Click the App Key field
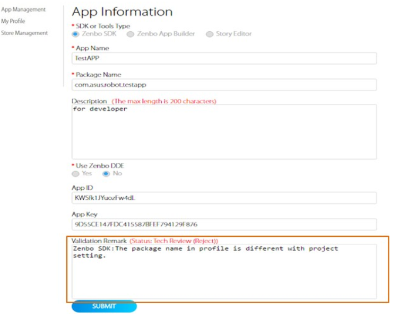The width and height of the screenshot is (416, 318). click(224, 225)
